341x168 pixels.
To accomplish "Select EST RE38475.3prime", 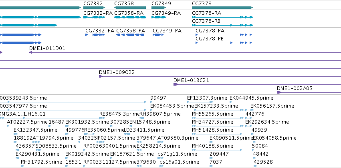I will (119, 114).
